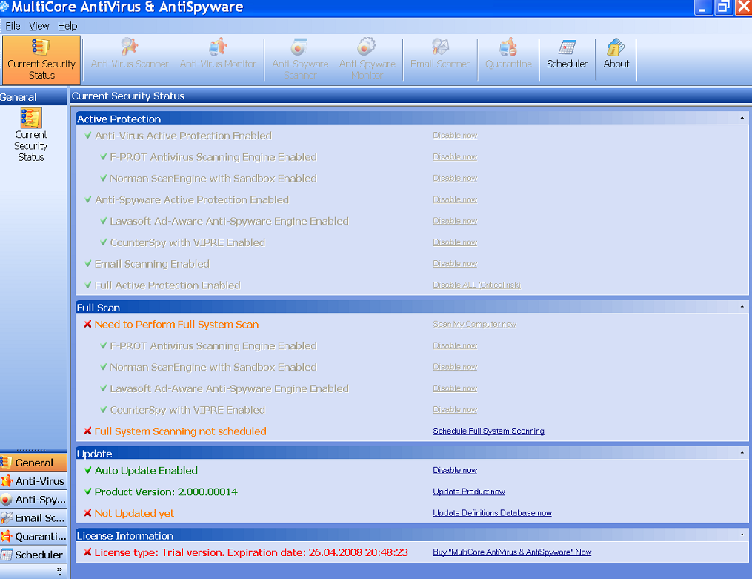Click red X beside Full System Scanning not scheduled
The width and height of the screenshot is (752, 579).
coord(87,431)
